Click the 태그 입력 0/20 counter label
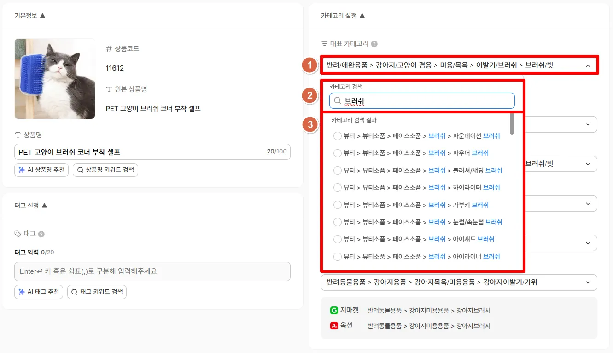Viewport: 613px width, 353px height. tap(35, 252)
